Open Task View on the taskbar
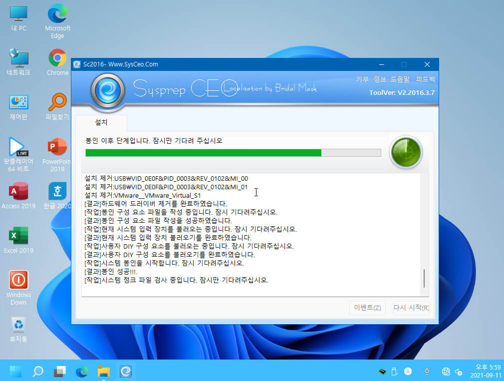This screenshot has height=381, width=504. tap(60, 372)
